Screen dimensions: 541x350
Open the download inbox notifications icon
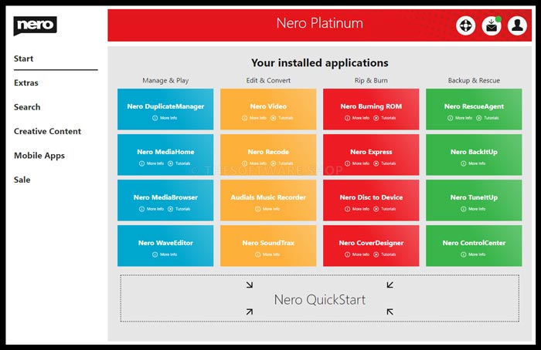click(x=492, y=25)
